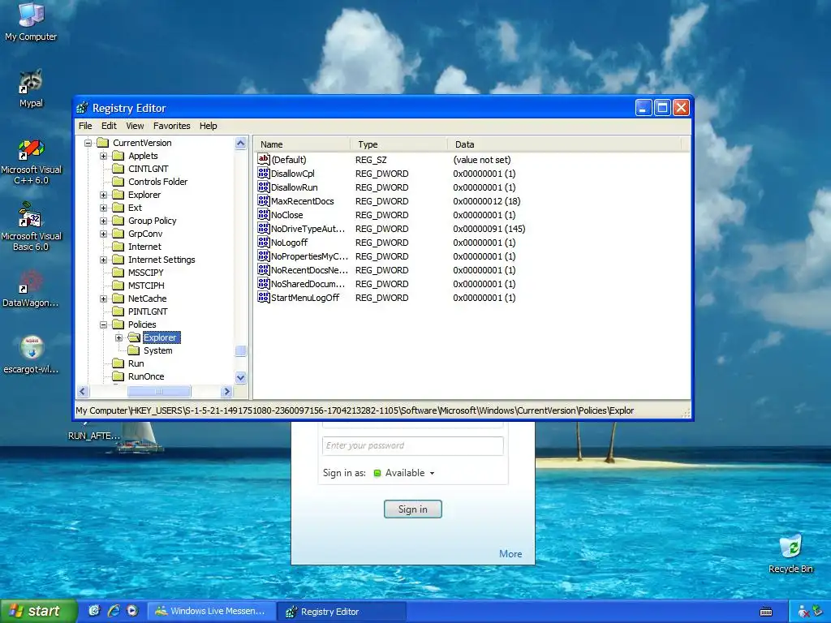Click the DisallowRun DWORD value icon
Image resolution: width=831 pixels, height=623 pixels.
[x=264, y=187]
